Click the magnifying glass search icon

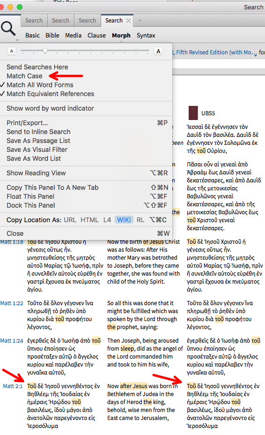pyautogui.click(x=8, y=29)
